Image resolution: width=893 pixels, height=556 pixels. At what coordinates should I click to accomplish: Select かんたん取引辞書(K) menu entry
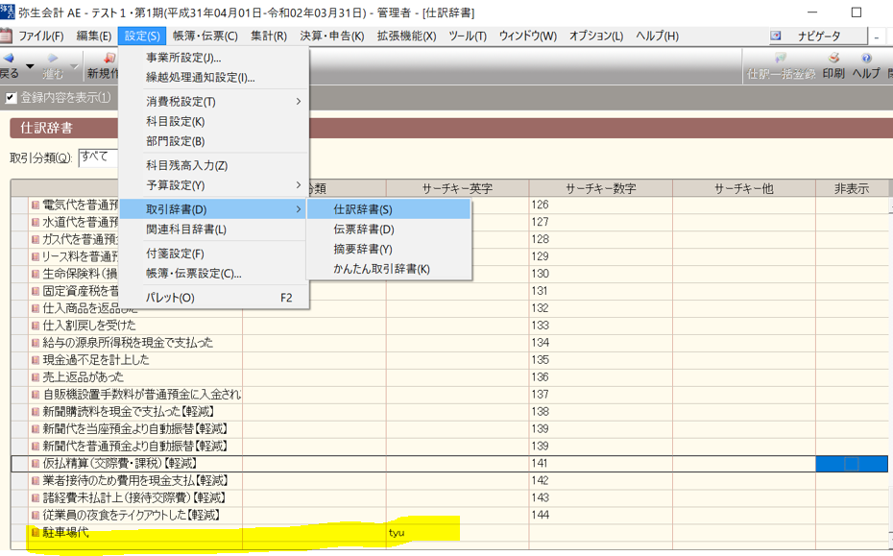[x=381, y=270]
